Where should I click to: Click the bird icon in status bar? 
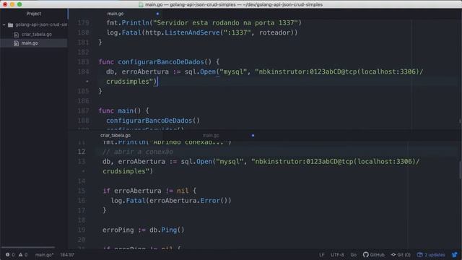pos(455,255)
